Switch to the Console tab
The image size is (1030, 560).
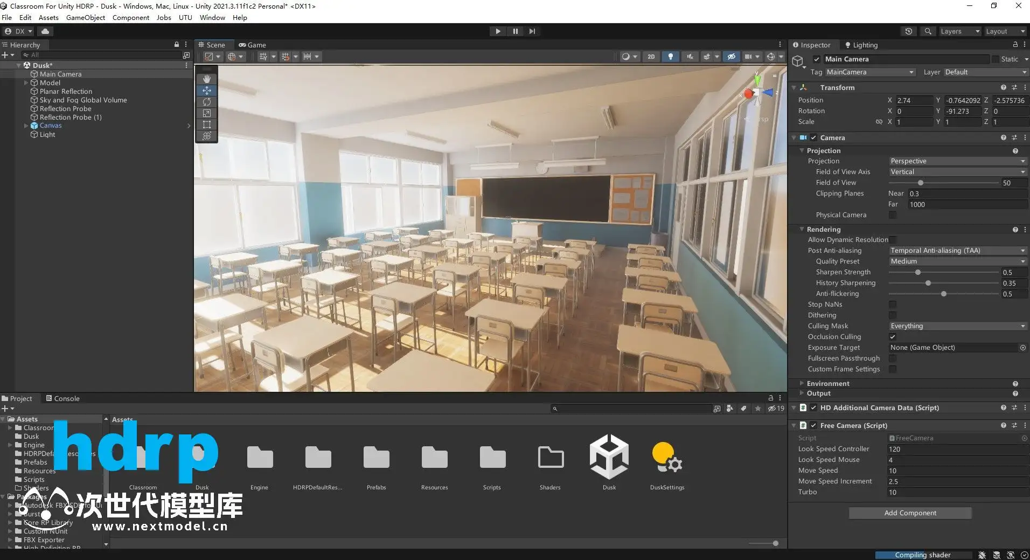pyautogui.click(x=62, y=399)
